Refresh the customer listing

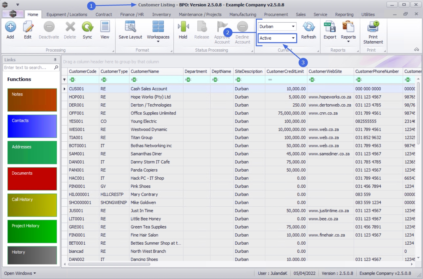(x=308, y=28)
